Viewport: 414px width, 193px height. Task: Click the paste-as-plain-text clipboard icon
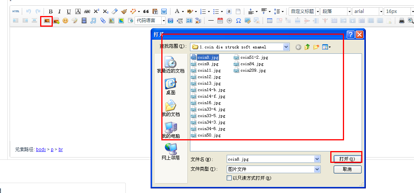pyautogui.click(x=156, y=11)
